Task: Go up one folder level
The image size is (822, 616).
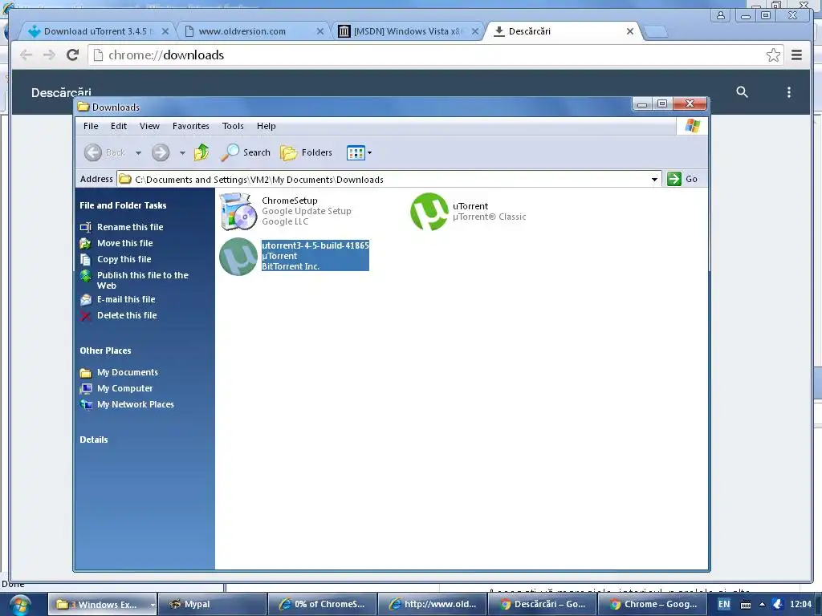Action: coord(201,152)
